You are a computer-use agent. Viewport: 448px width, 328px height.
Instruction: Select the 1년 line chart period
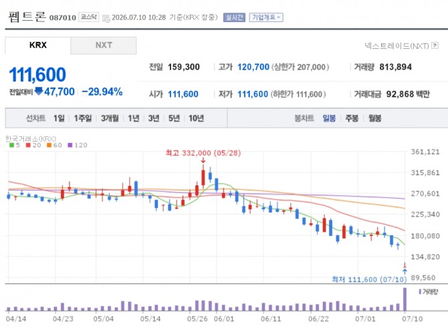[134, 118]
